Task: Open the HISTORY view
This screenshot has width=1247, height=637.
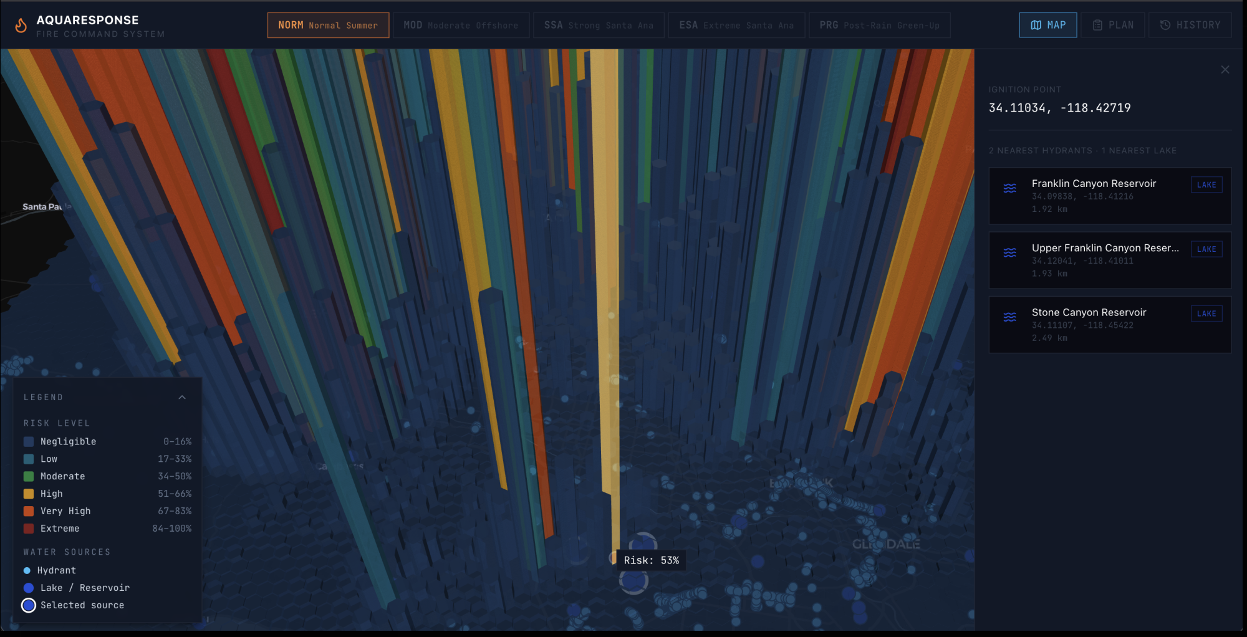Action: coord(1190,25)
